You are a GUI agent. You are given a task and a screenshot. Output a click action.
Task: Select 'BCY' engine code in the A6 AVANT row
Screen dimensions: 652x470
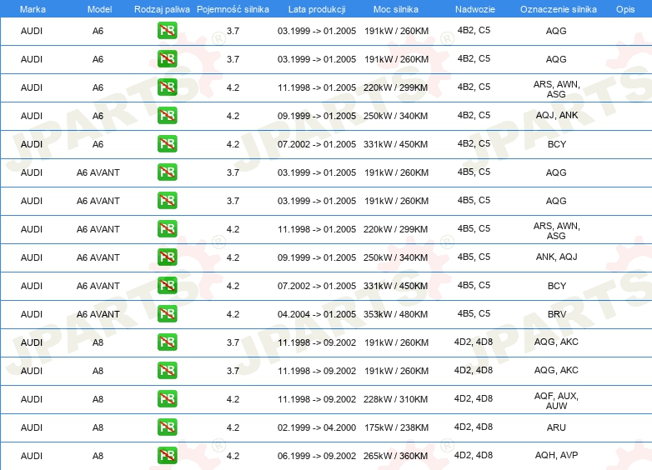point(557,286)
